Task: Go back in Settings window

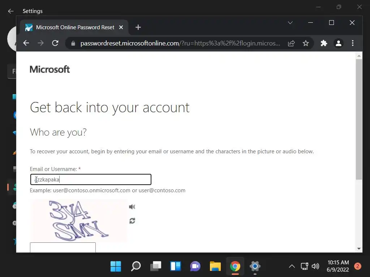Action: point(11,11)
